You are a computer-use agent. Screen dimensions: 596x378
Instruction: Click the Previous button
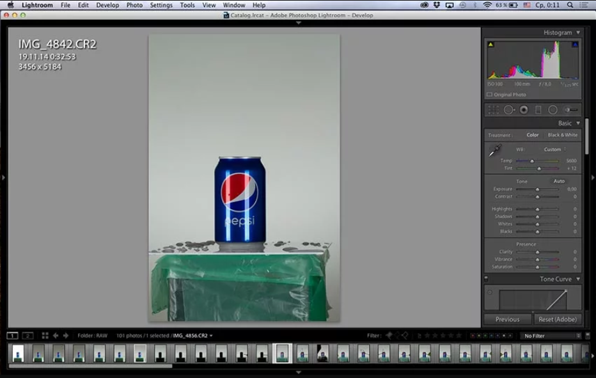click(x=508, y=319)
